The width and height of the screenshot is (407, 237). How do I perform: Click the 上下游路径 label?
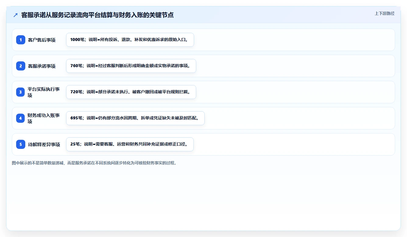click(384, 13)
